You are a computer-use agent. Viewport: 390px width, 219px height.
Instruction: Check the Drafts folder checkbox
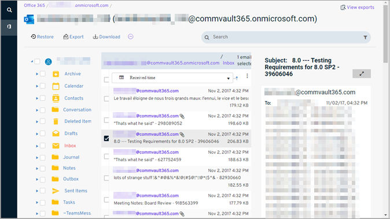click(x=43, y=133)
